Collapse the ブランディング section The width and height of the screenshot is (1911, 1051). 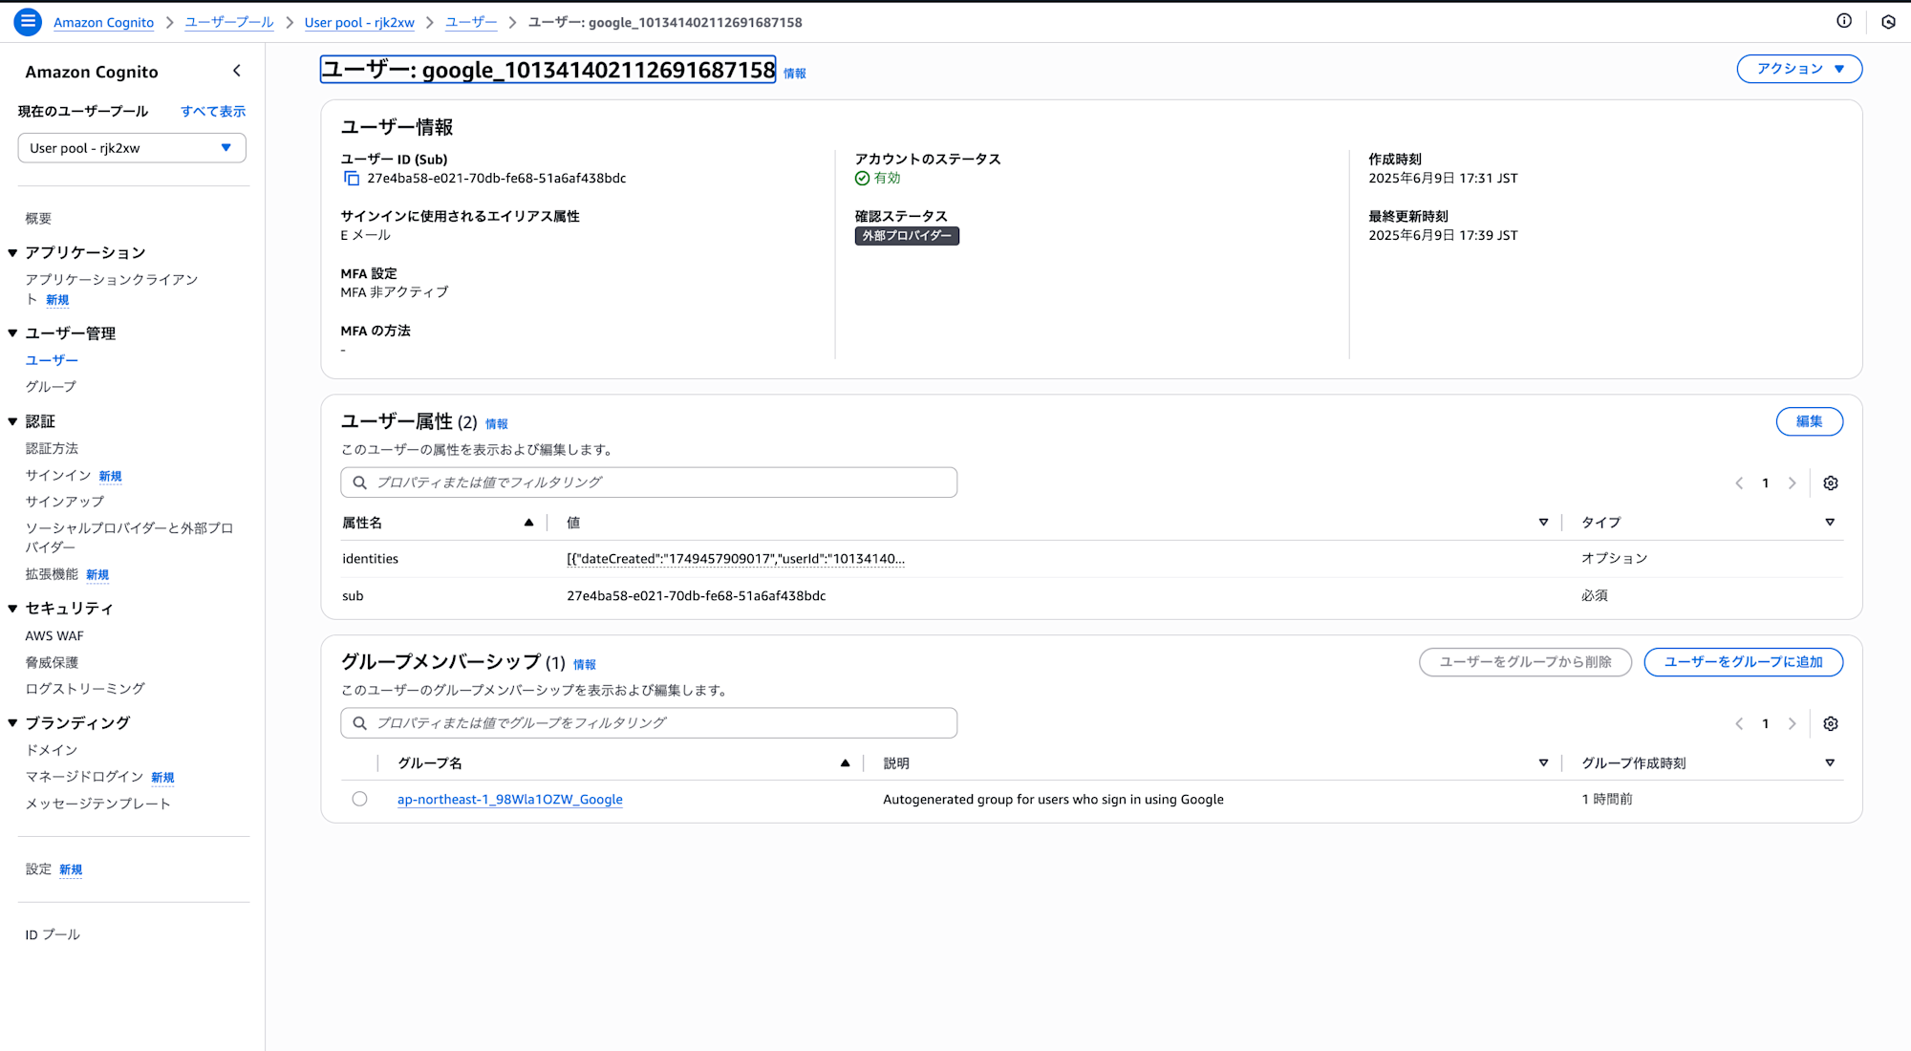click(x=12, y=723)
